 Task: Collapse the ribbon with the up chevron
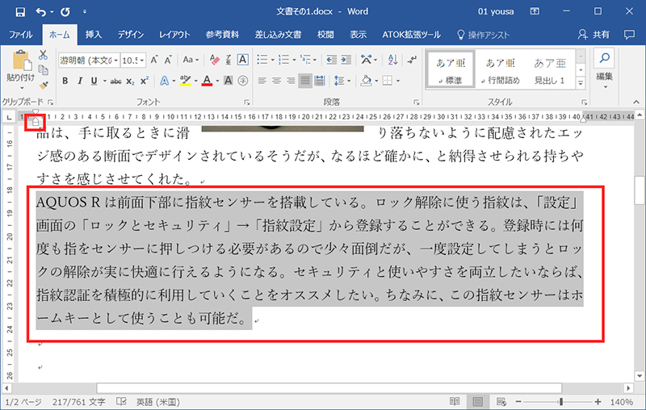[636, 102]
